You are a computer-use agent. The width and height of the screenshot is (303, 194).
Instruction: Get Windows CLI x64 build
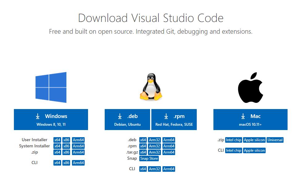[x=57, y=163]
